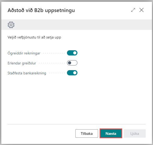
Task: Click the dotted leader after Erlendar greiðslur
Action: coord(52,63)
